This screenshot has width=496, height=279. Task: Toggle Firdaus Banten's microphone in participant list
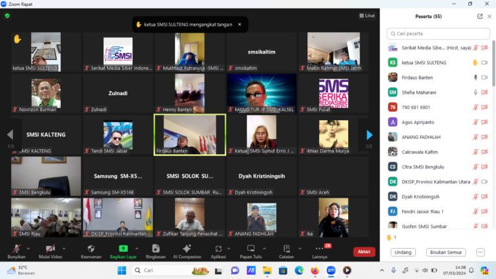coord(475,77)
